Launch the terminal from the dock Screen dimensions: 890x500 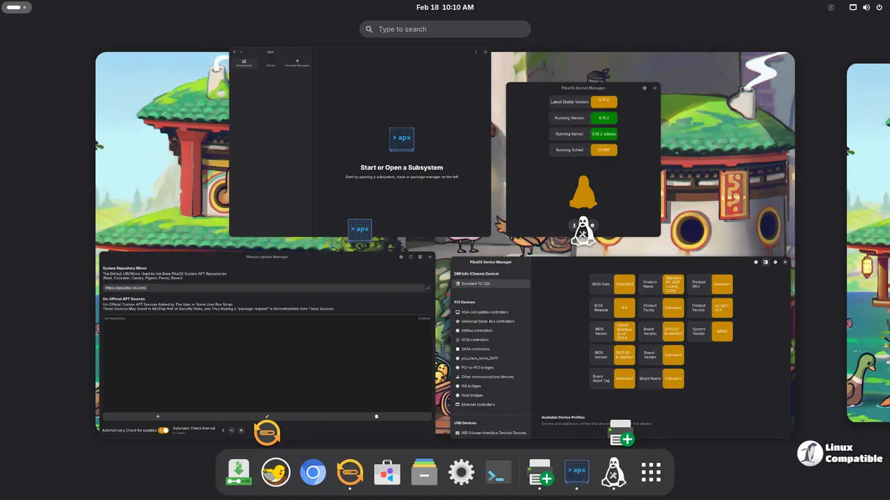click(x=499, y=474)
